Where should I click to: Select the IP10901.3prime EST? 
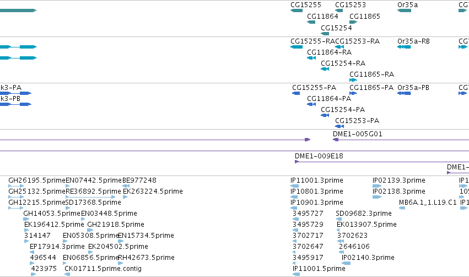pyautogui.click(x=294, y=208)
